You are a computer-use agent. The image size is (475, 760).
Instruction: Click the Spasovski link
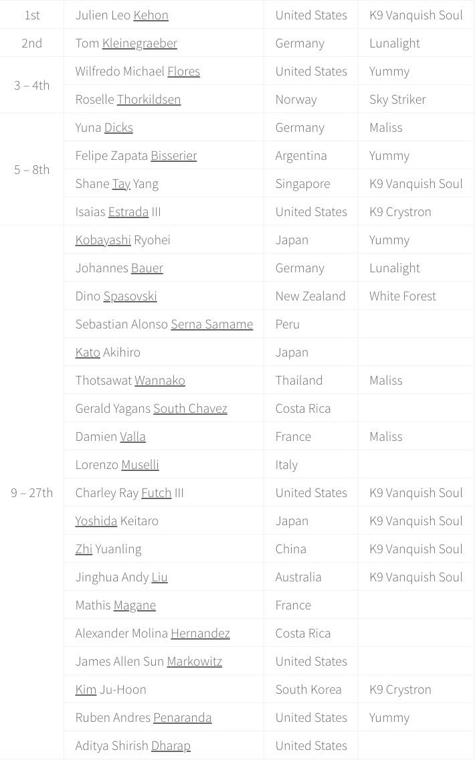[130, 296]
